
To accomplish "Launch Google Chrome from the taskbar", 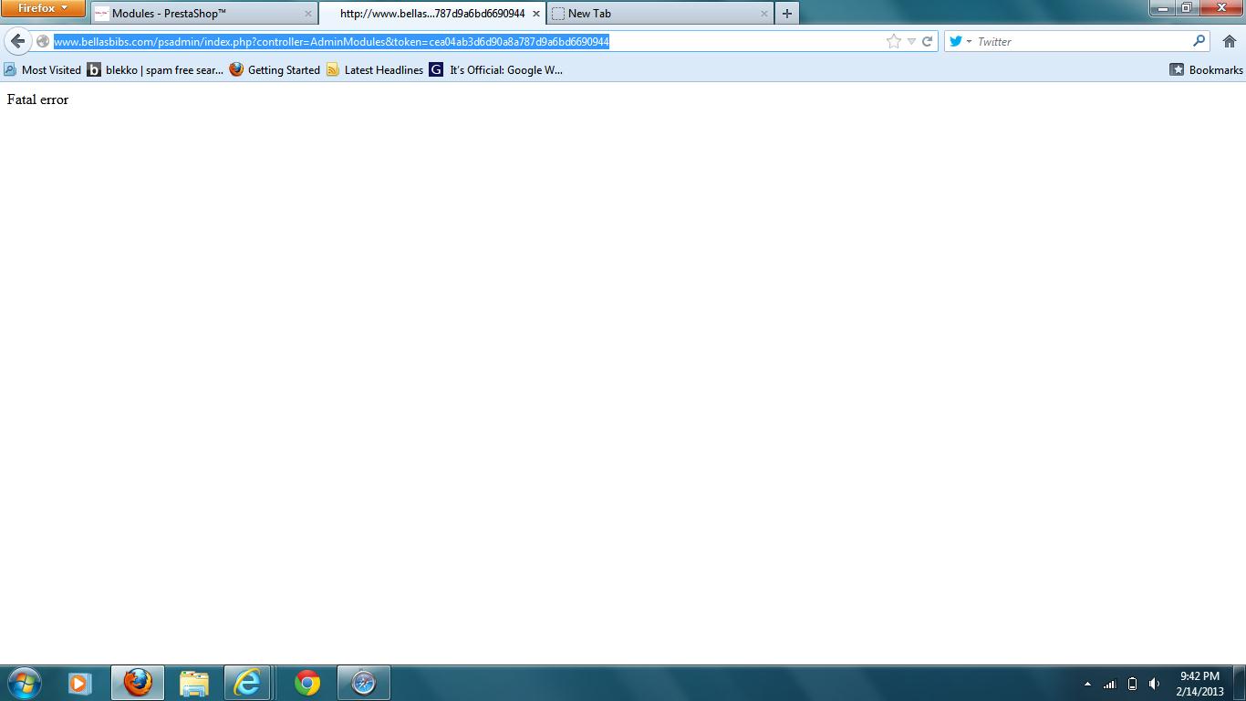I will tap(307, 683).
